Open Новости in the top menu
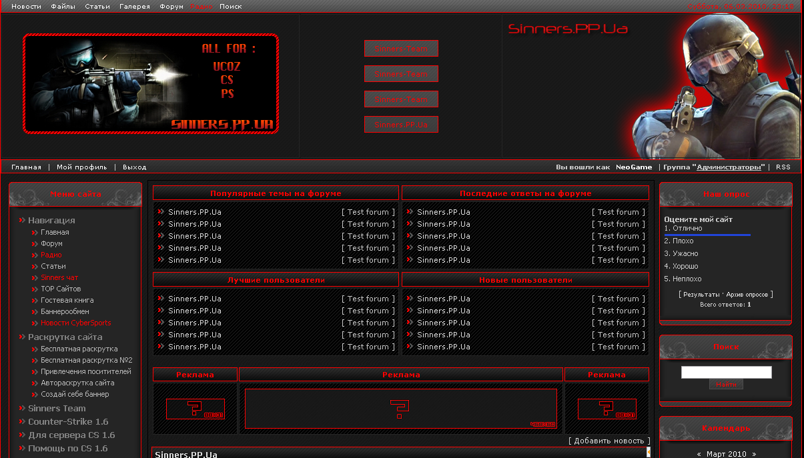This screenshot has height=458, width=804. pos(26,6)
